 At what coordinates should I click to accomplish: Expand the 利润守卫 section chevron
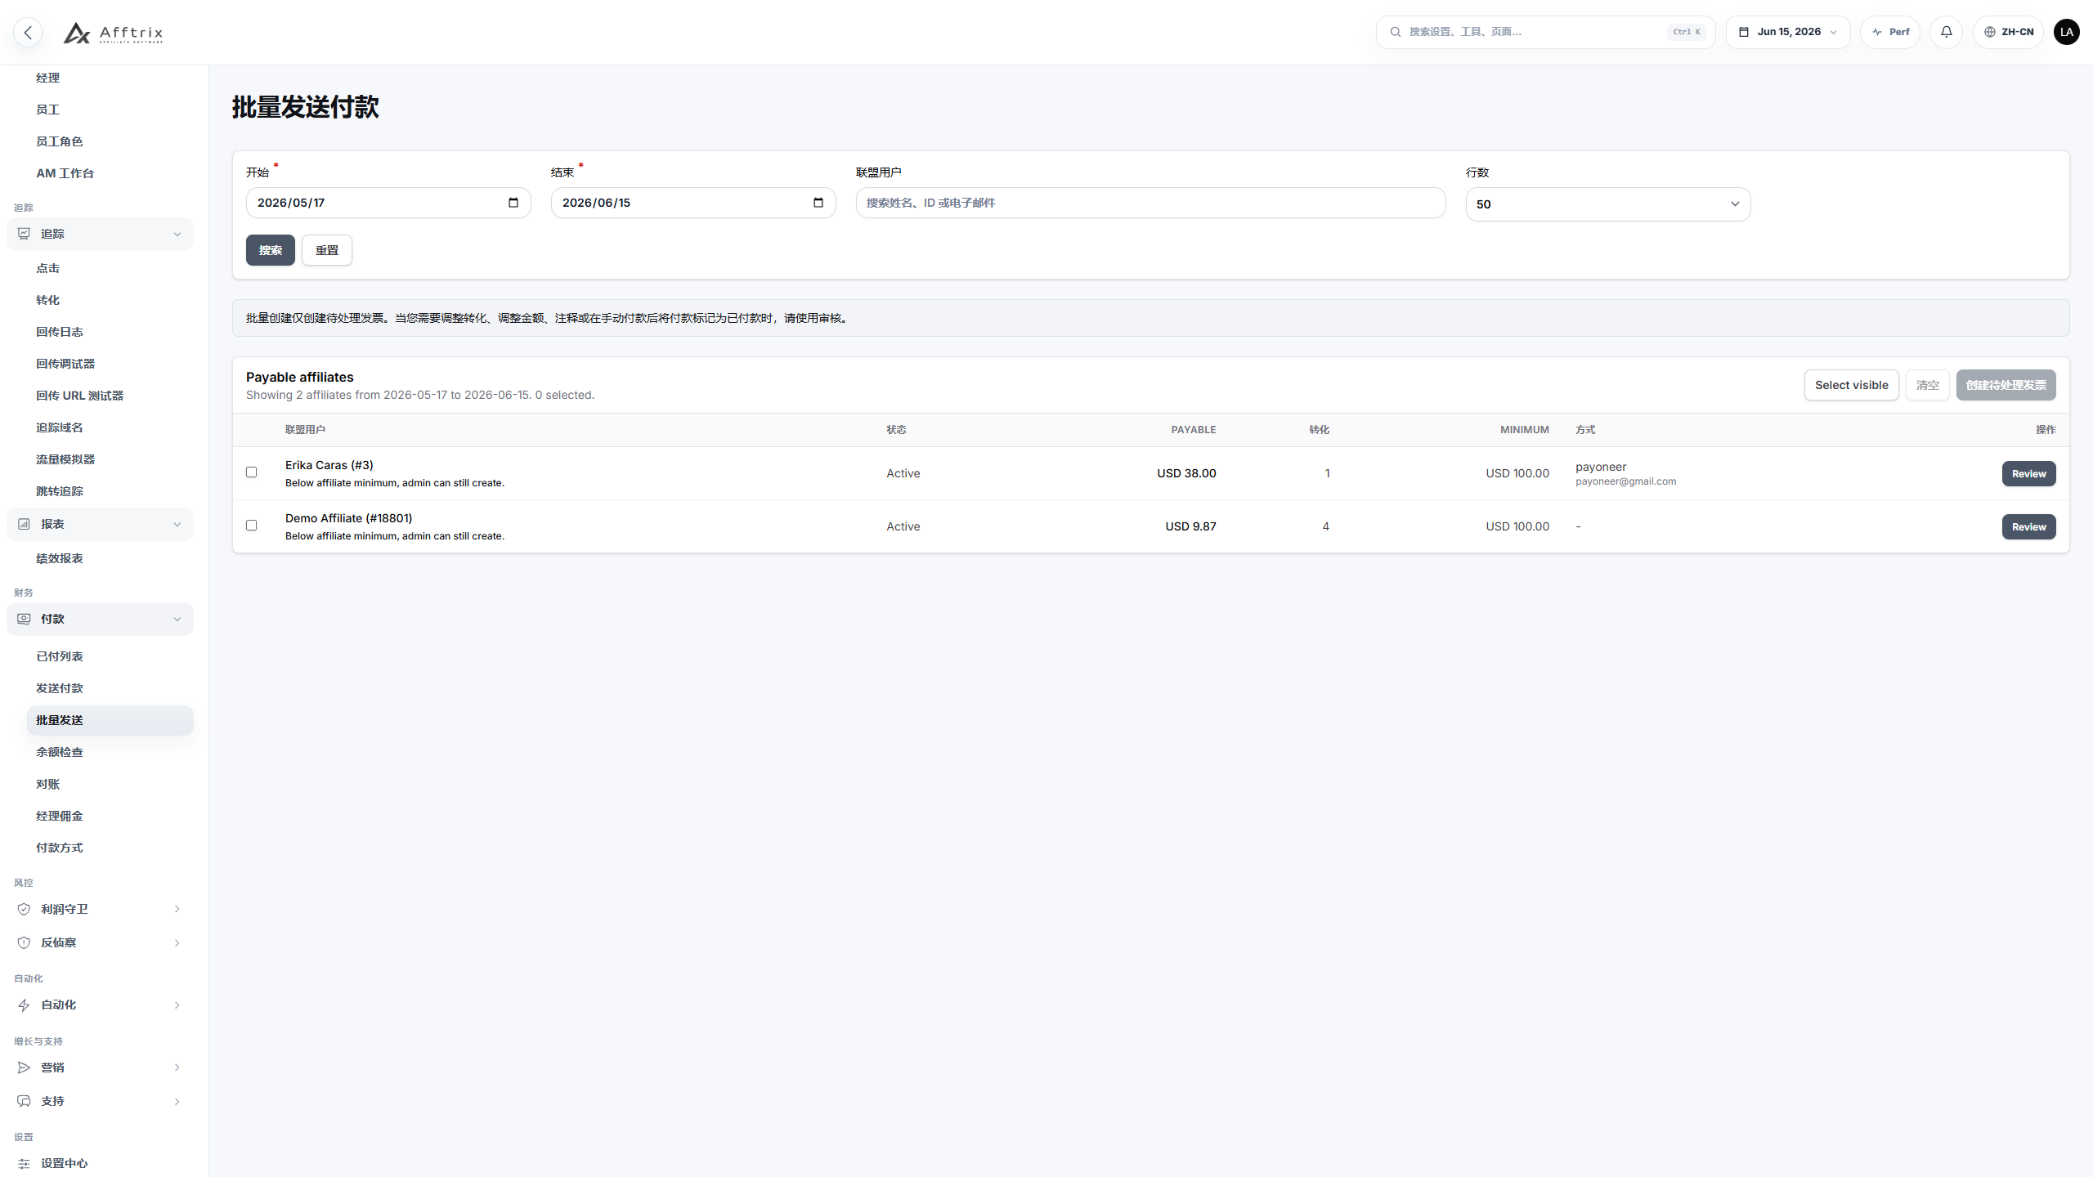point(177,909)
